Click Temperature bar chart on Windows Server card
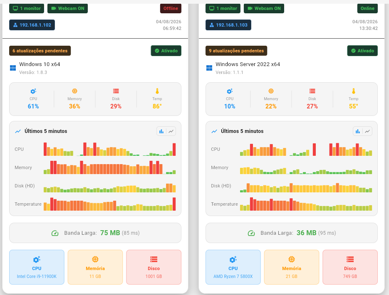This screenshot has height=295, width=389. 306,204
